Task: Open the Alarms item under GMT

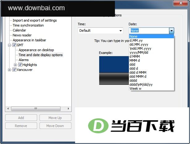Action: click(23, 60)
